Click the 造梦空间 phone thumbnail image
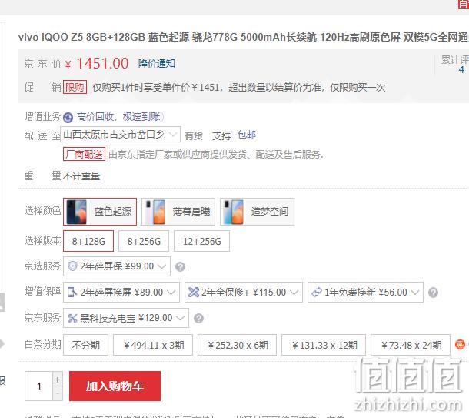This screenshot has width=469, height=418. pos(234,212)
